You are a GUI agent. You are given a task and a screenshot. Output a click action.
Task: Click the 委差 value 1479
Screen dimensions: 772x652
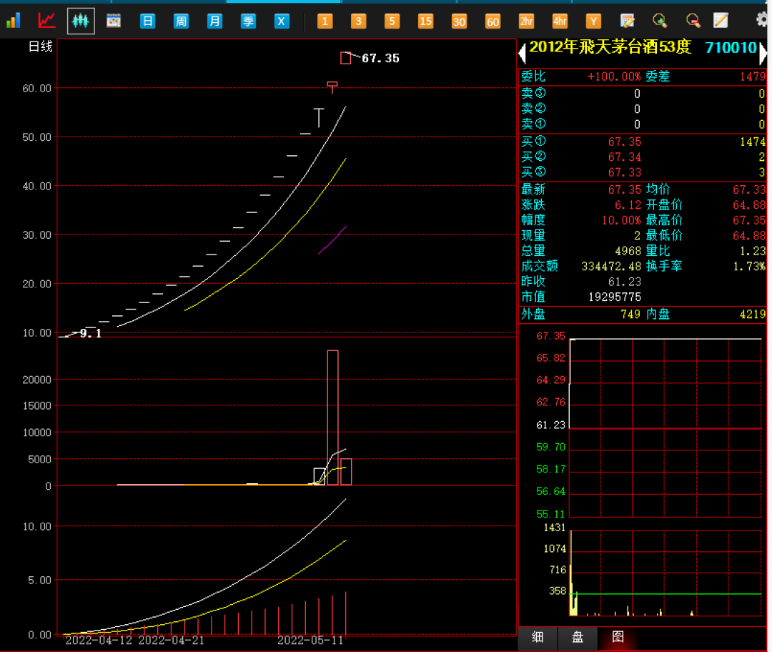753,76
